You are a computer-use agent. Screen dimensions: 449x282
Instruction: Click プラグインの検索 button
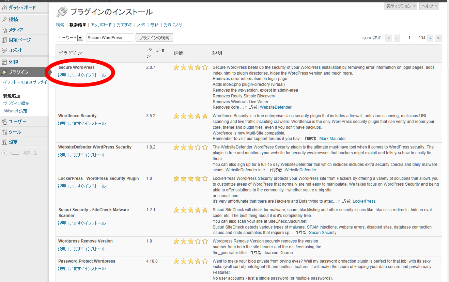click(x=154, y=37)
